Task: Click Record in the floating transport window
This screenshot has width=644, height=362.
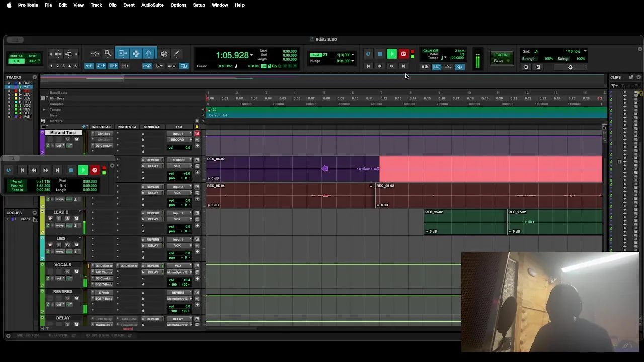Action: tap(94, 170)
